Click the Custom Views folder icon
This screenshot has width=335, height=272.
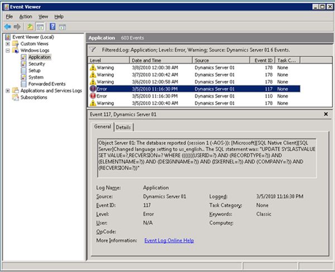[x=16, y=44]
